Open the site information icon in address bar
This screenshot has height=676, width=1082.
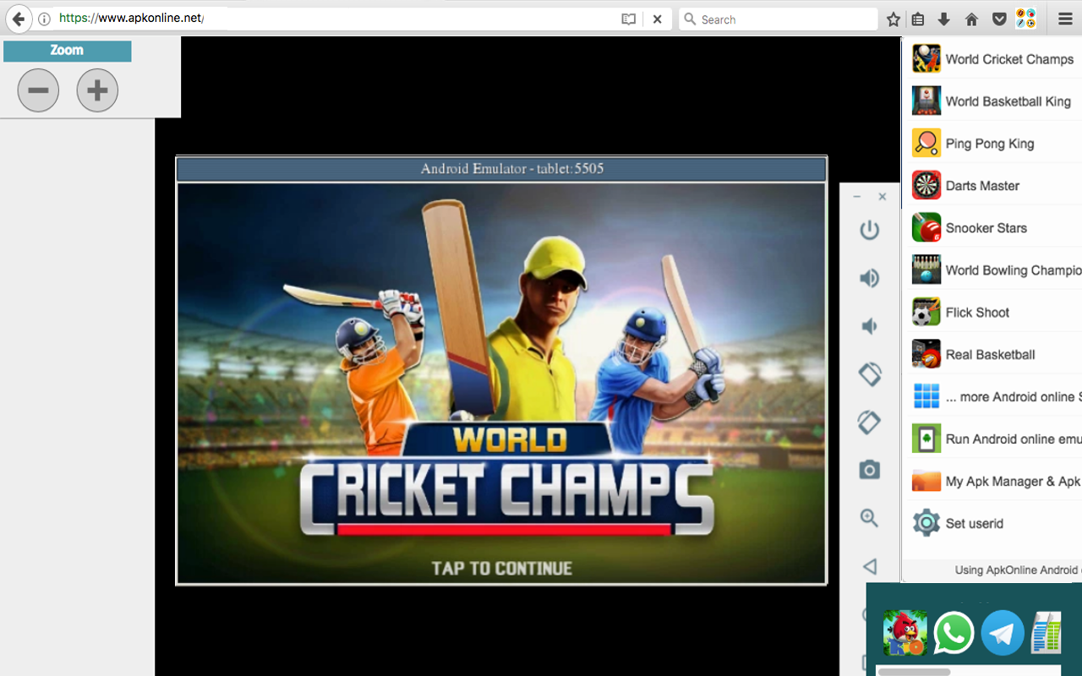[x=45, y=19]
